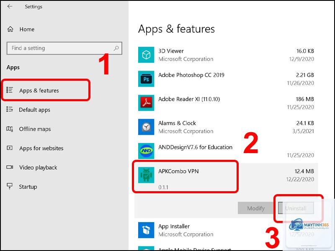Open Video playback section
The width and height of the screenshot is (335, 251).
click(38, 167)
